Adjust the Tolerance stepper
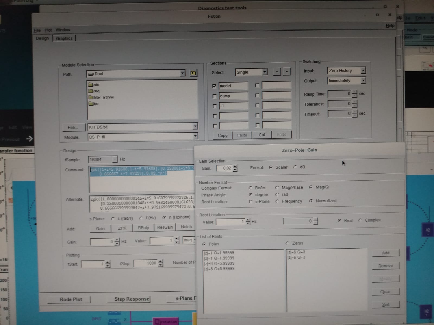Screen dimensions: 434x325 (x=355, y=103)
